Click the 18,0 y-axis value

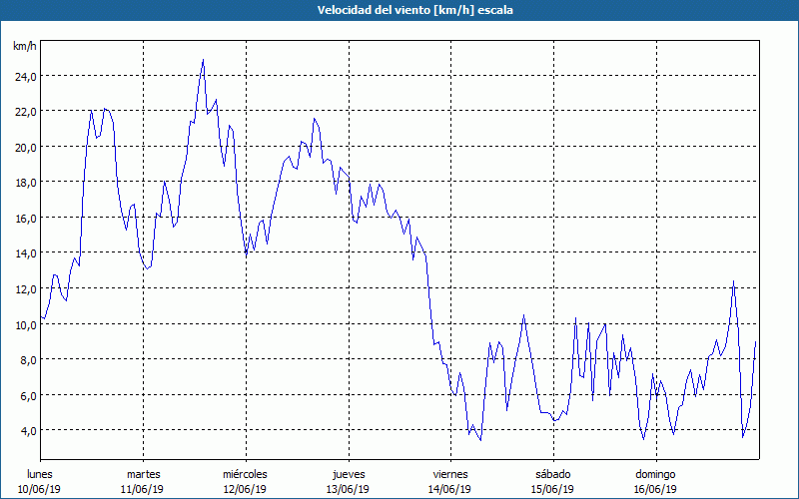(26, 183)
